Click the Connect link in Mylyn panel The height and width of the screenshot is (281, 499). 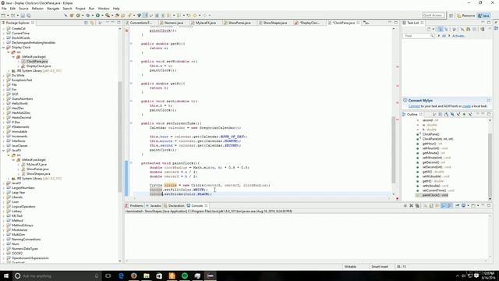(x=414, y=106)
